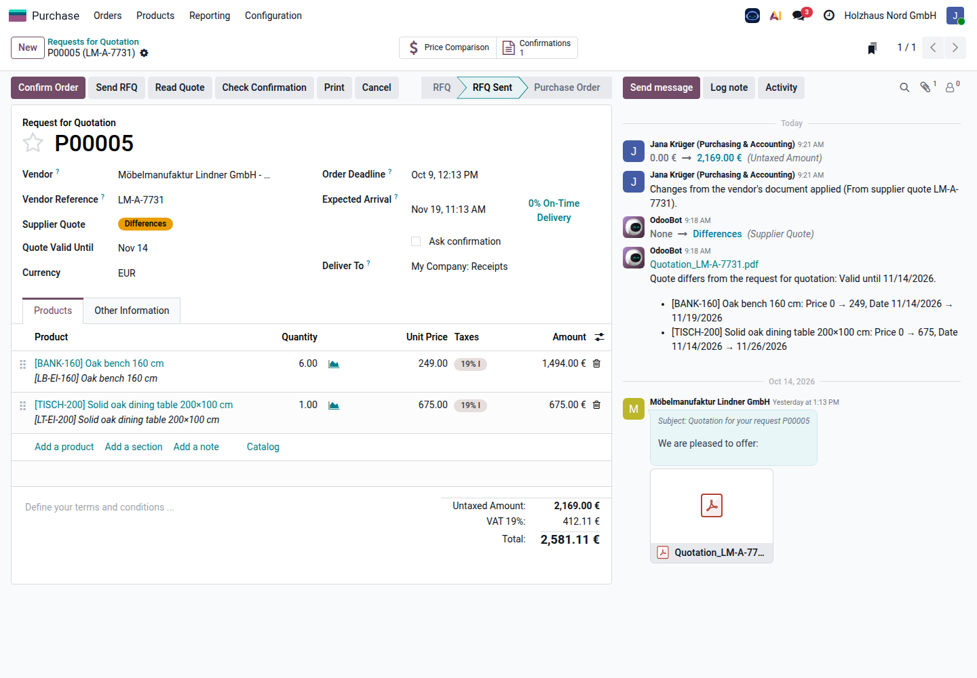Click the user avatar in top bar
The width and height of the screenshot is (977, 678).
[955, 16]
